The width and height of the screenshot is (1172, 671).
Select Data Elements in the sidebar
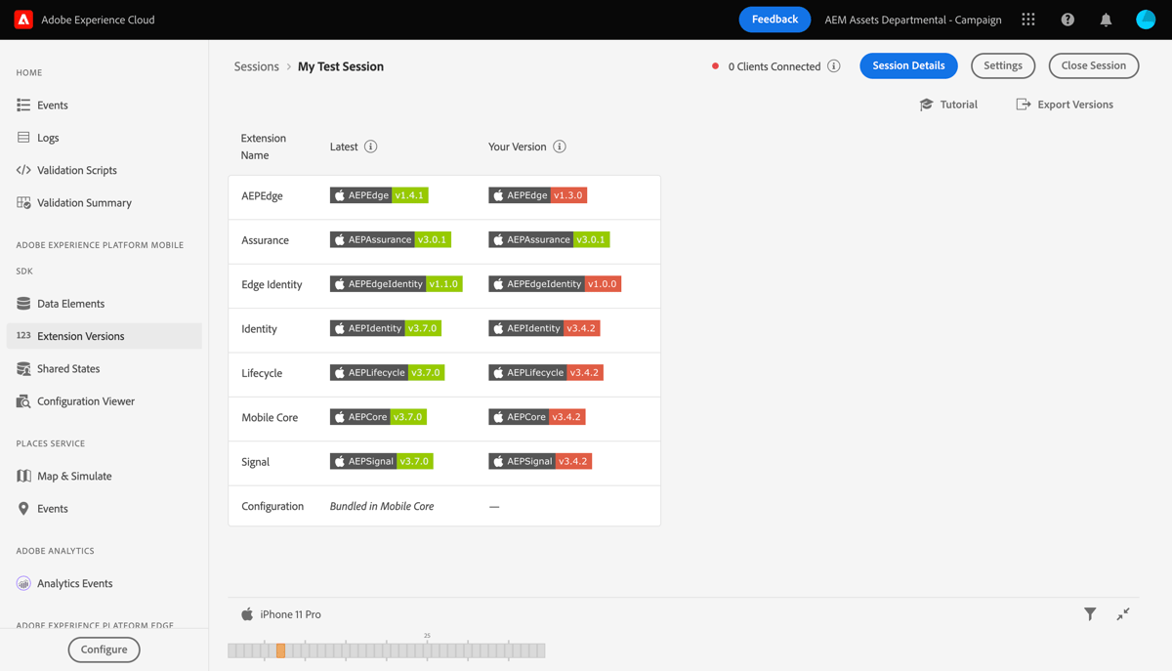pos(69,303)
